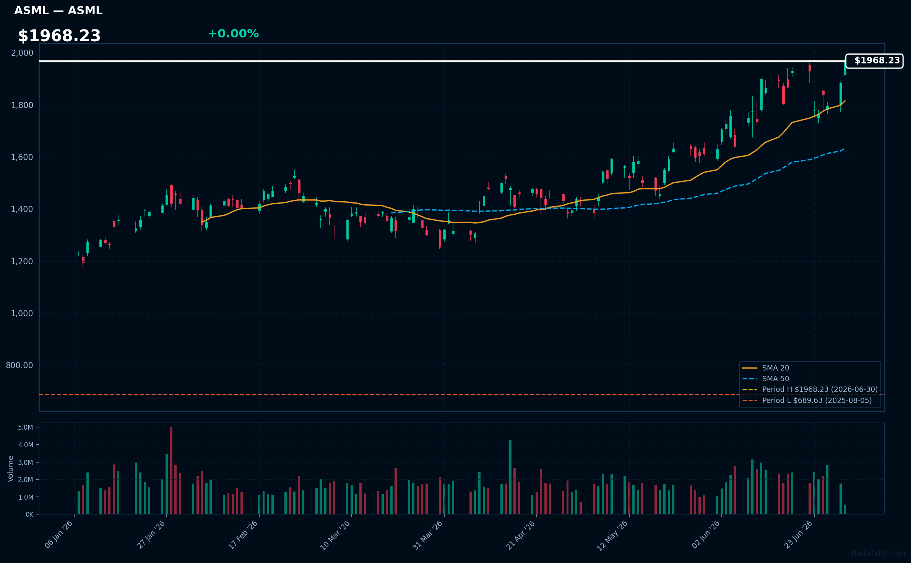Image resolution: width=911 pixels, height=563 pixels.
Task: Click the 02 Jun '26 date label
Action: (x=706, y=535)
